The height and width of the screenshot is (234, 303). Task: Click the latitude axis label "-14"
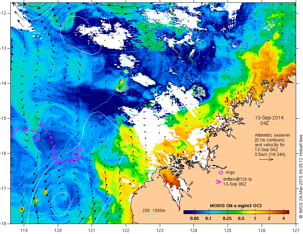point(4,83)
